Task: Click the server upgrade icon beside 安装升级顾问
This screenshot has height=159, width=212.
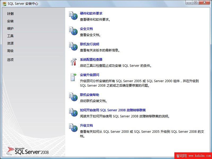Action: (73, 77)
